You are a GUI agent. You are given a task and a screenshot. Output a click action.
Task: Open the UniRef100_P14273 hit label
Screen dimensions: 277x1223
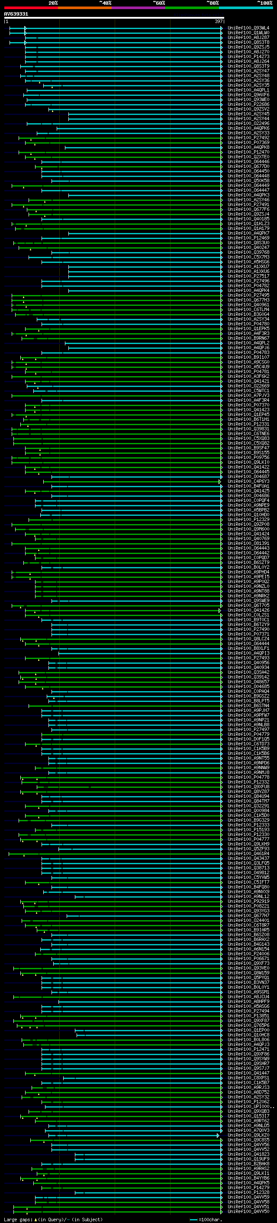[x=248, y=56]
